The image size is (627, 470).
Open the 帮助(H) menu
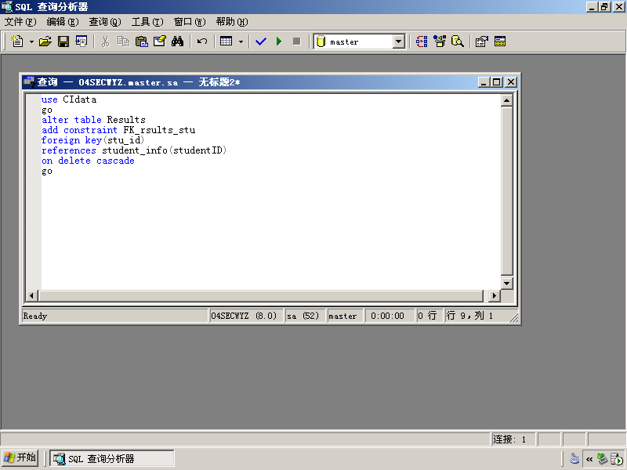pyautogui.click(x=232, y=22)
